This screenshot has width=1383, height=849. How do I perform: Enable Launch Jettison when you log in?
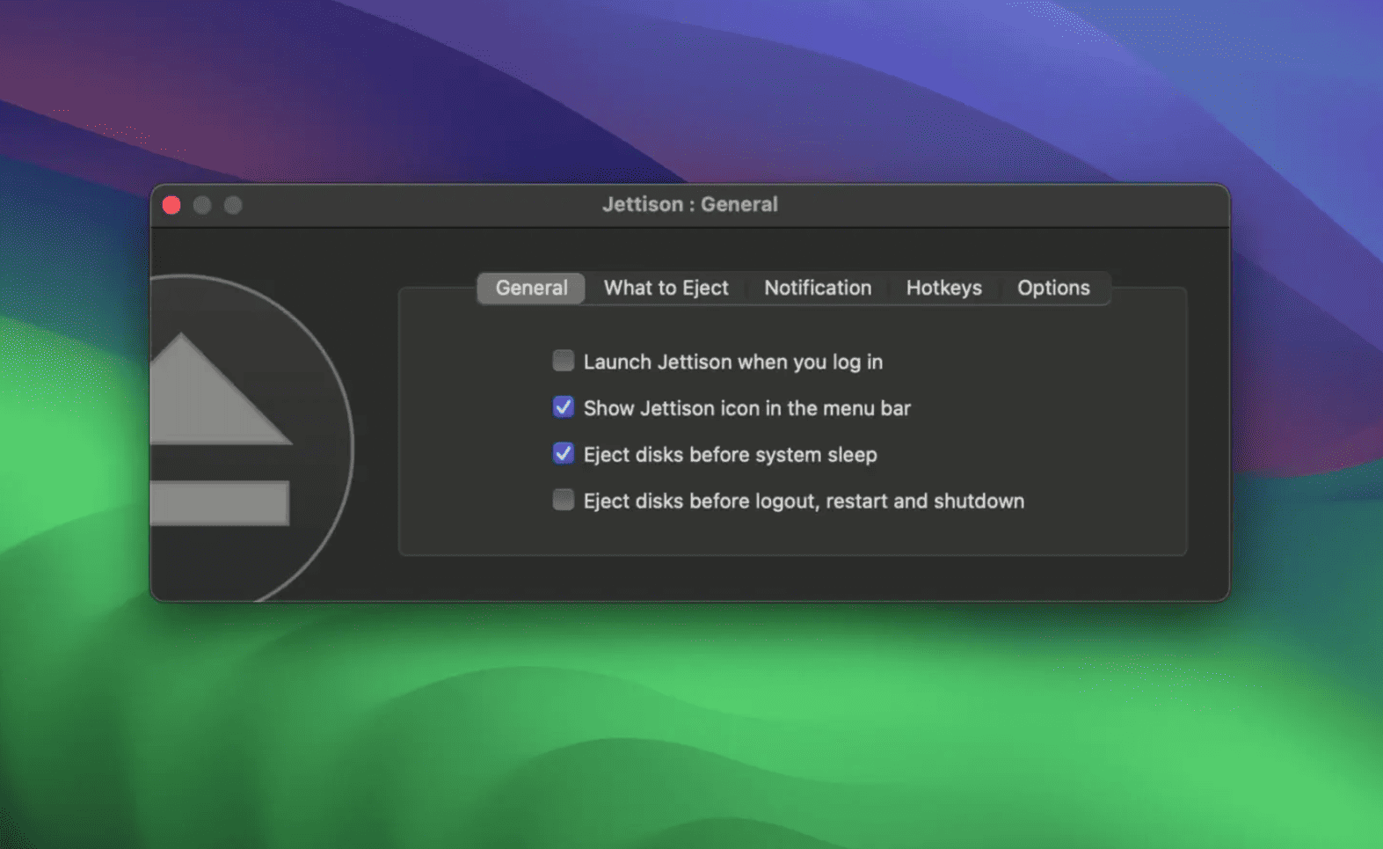(x=564, y=361)
